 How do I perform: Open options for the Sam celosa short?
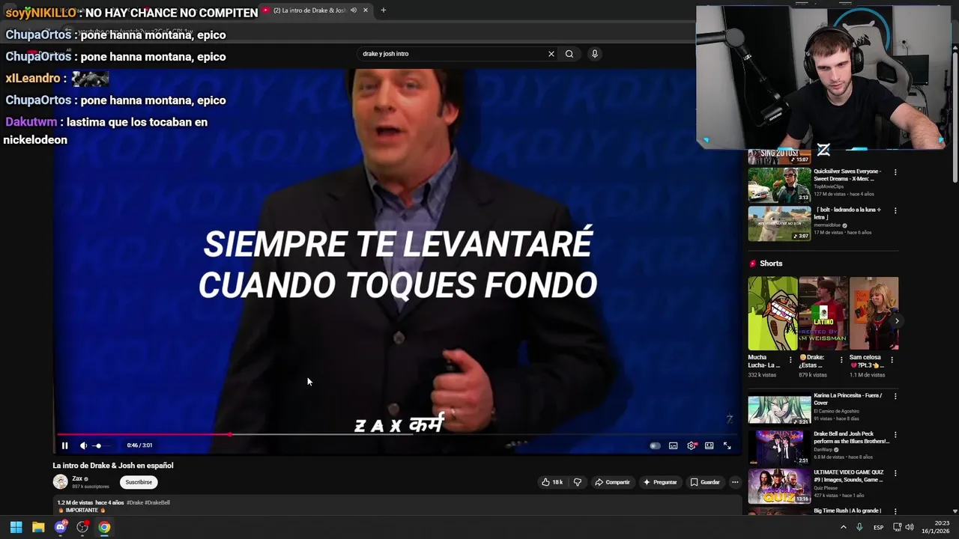pos(892,359)
